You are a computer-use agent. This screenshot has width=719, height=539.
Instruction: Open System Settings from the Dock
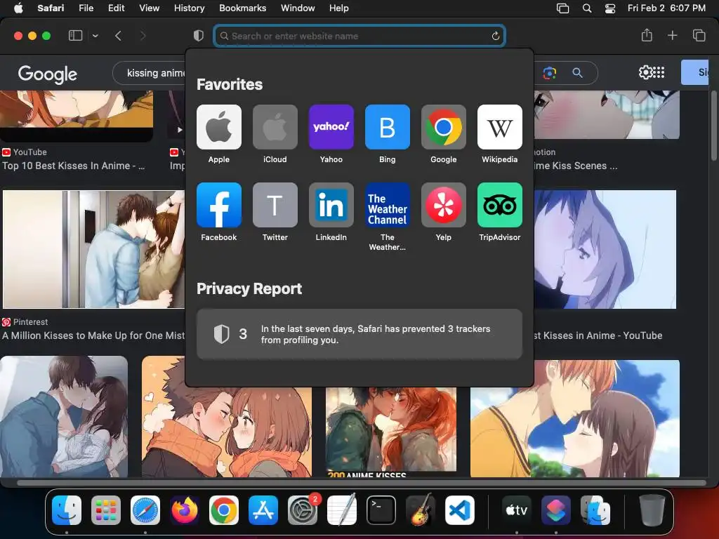(x=303, y=510)
